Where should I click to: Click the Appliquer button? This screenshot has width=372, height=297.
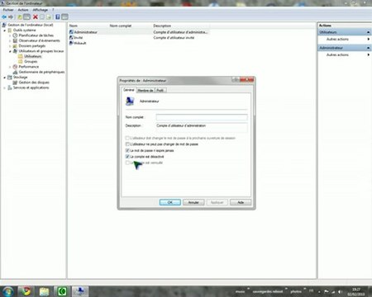coord(217,202)
